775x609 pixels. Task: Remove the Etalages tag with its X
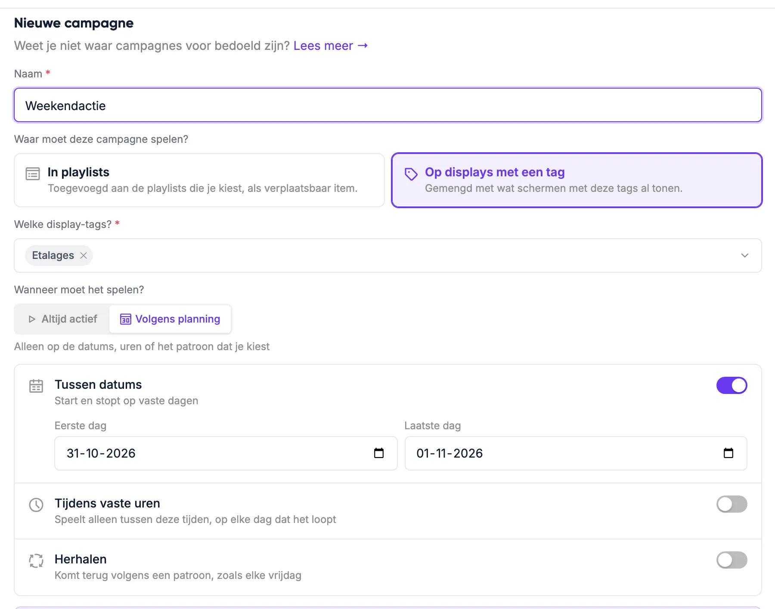[x=84, y=255]
